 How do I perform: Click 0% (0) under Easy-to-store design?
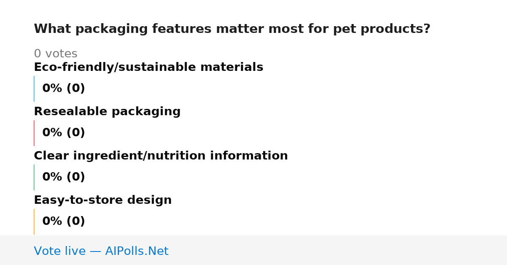click(63, 221)
